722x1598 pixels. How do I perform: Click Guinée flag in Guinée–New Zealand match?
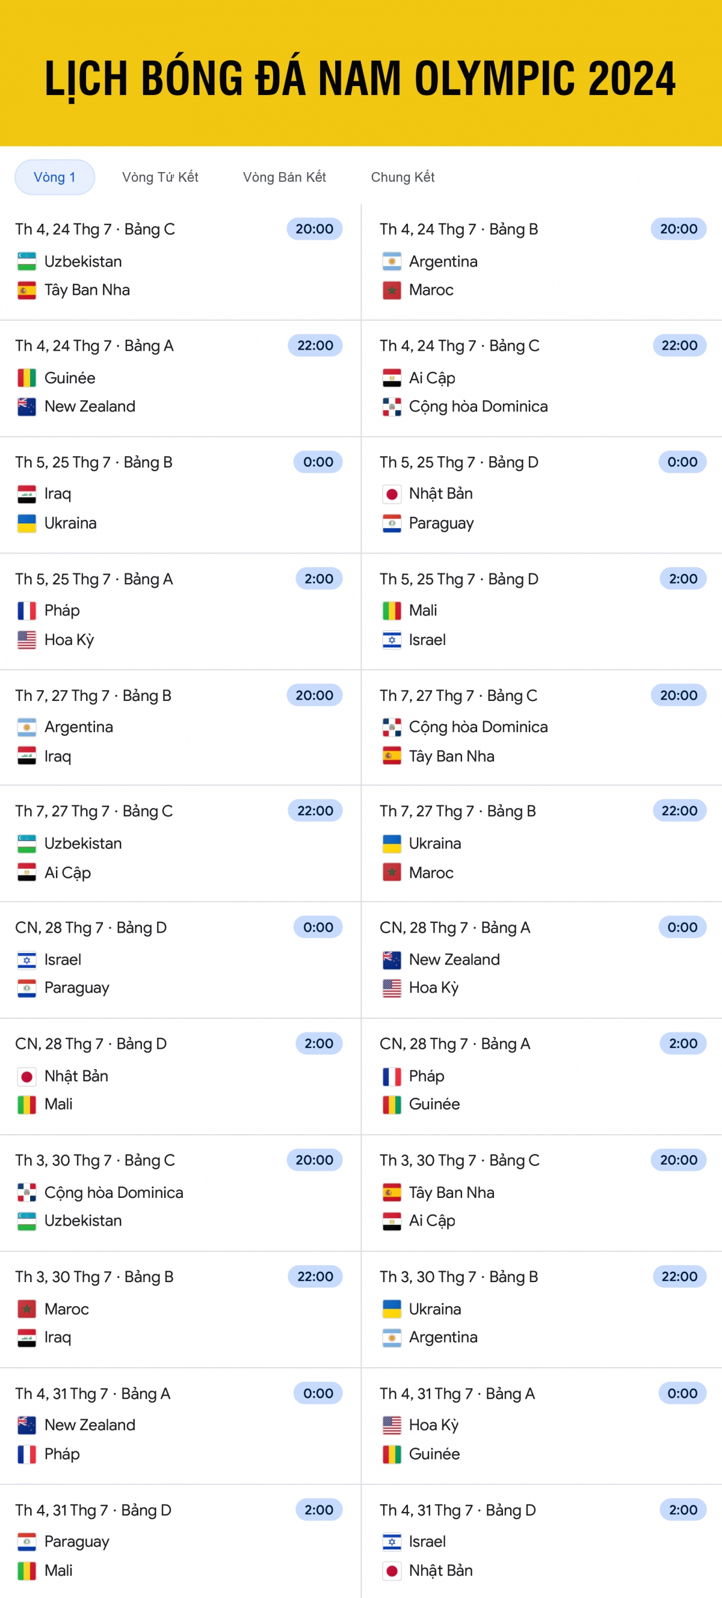(x=26, y=378)
